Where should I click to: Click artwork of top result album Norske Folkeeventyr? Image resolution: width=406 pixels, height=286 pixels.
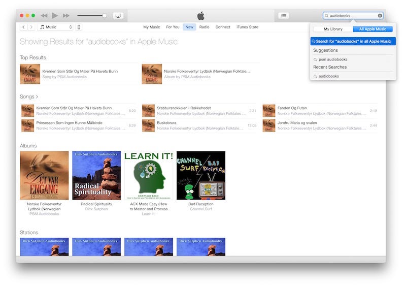click(152, 74)
